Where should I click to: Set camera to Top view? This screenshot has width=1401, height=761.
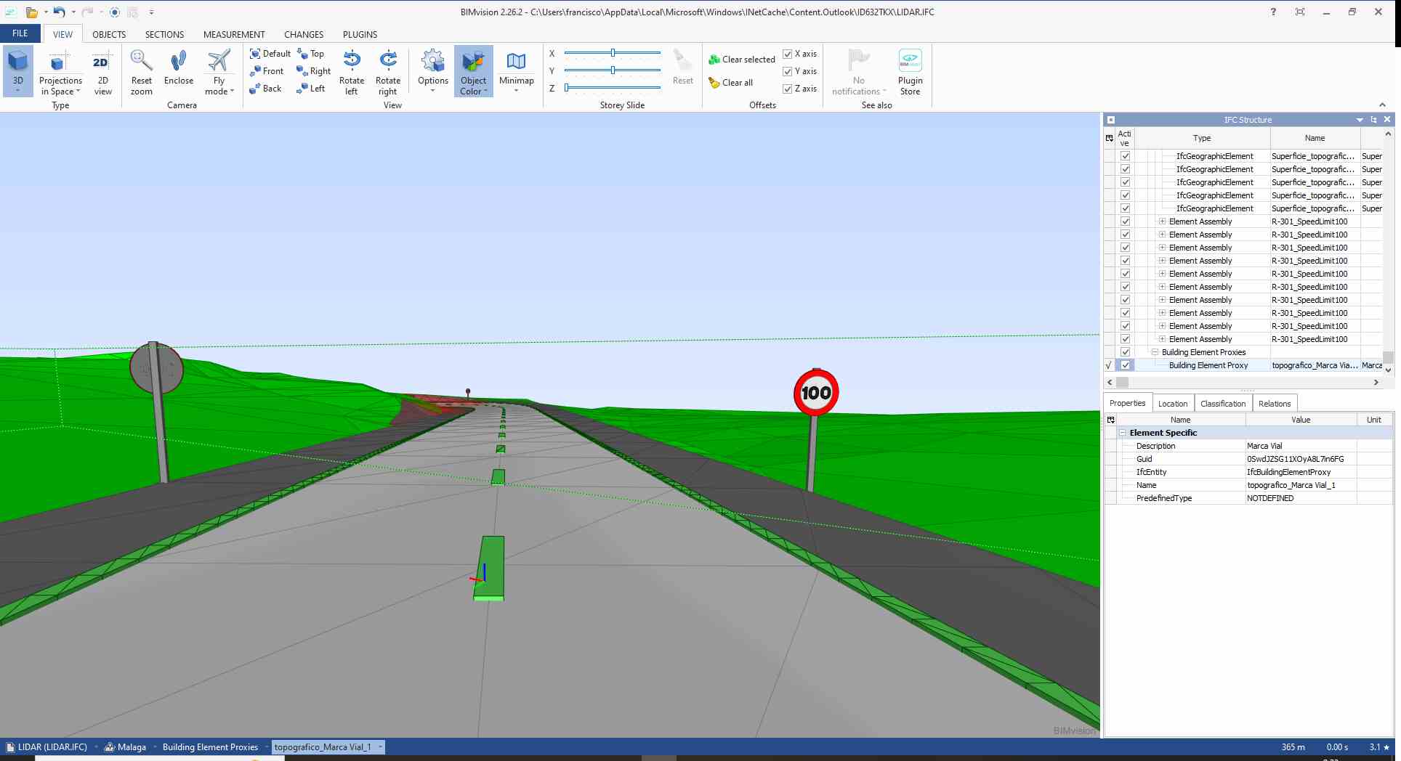(x=310, y=54)
